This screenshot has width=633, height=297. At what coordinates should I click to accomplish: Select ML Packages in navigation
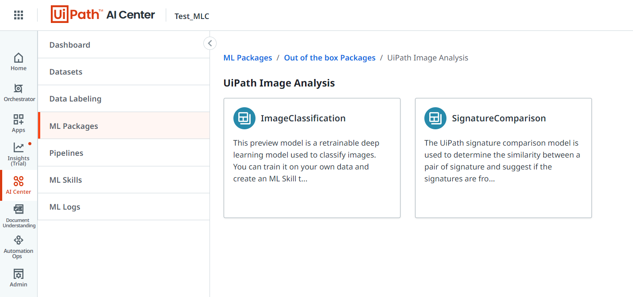74,126
